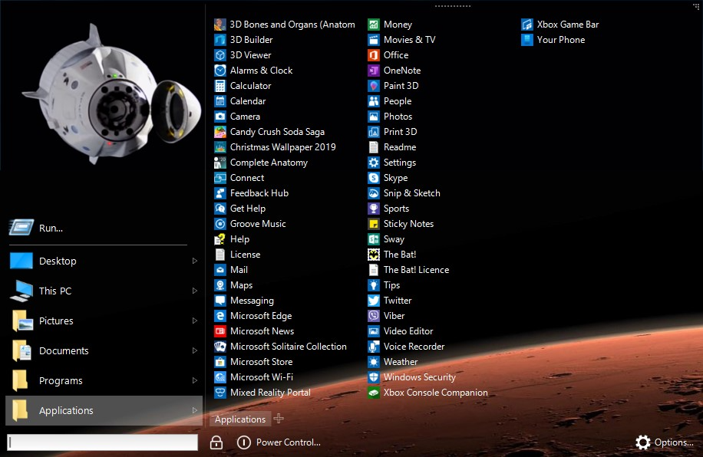Screen dimensions: 703x457
Task: Select the Applications tab at the bottom
Action: [x=239, y=419]
